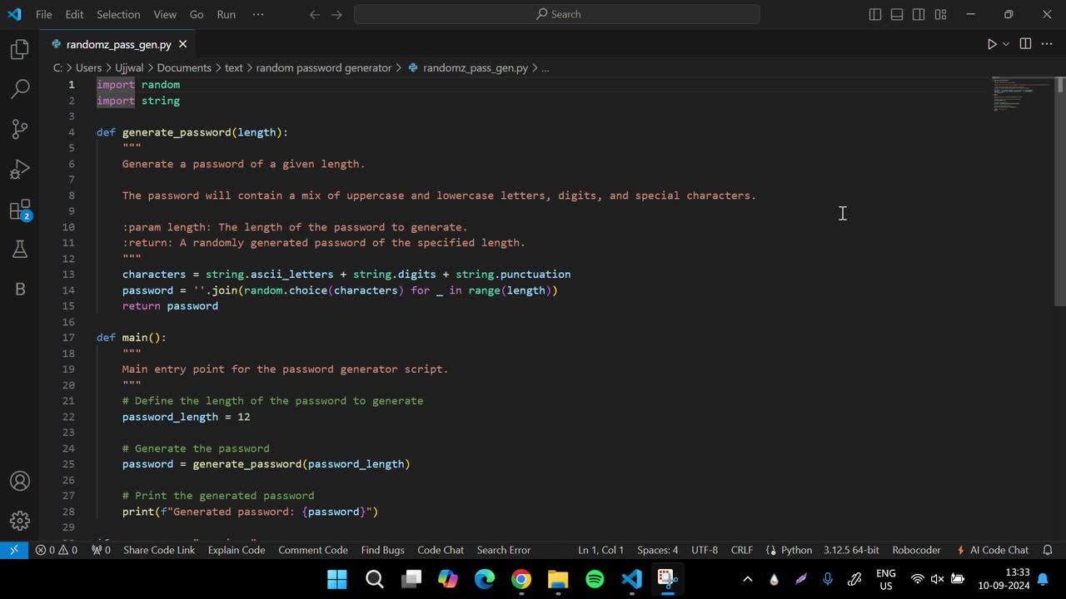
Task: Click Find Bugs in status bar
Action: 382,550
